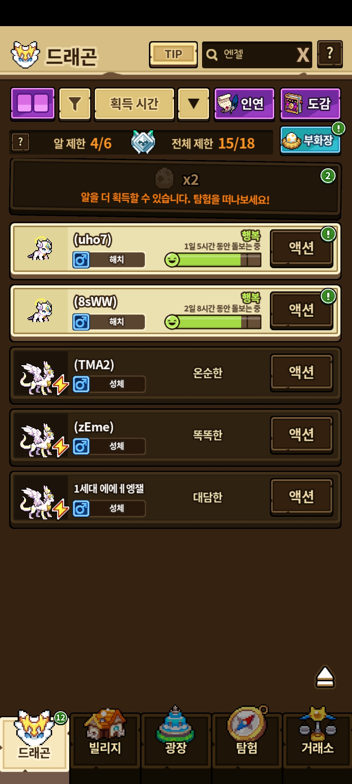Open the TIP button
Screen dimensions: 352x784
pyautogui.click(x=173, y=54)
